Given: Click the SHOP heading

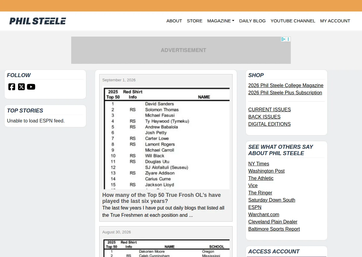Looking at the screenshot, I should click(x=256, y=75).
